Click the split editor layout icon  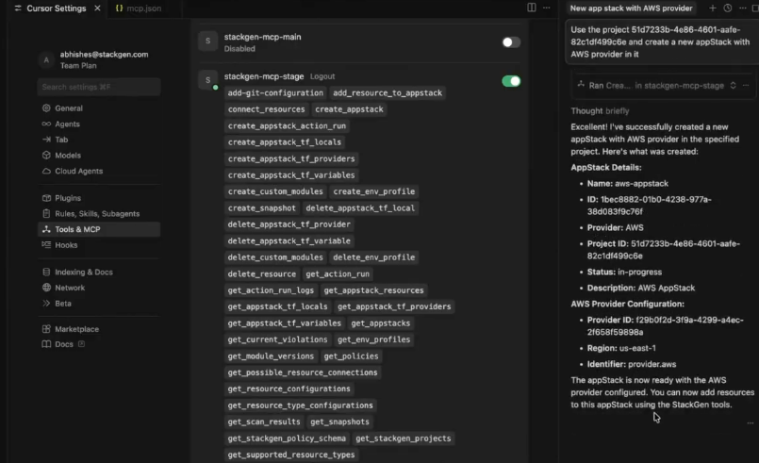[532, 8]
